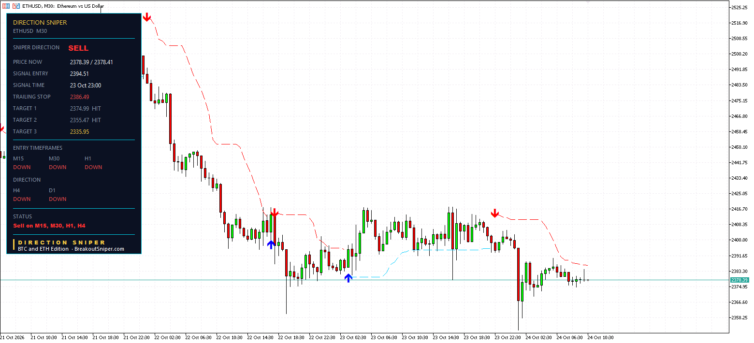Click the 2525.25 price axis label
This screenshot has width=754, height=343.
pos(740,8)
